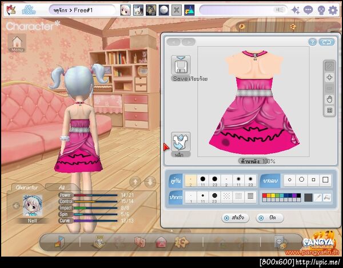Select the paint bucket fill tool
The width and height of the screenshot is (343, 268).
327,198
